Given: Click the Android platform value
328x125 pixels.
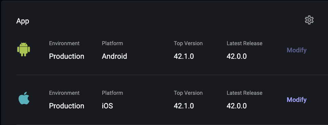Looking at the screenshot, I should 115,56.
